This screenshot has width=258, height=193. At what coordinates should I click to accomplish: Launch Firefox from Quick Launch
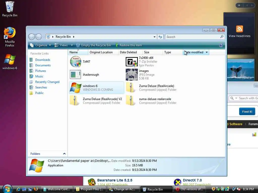click(x=36, y=189)
